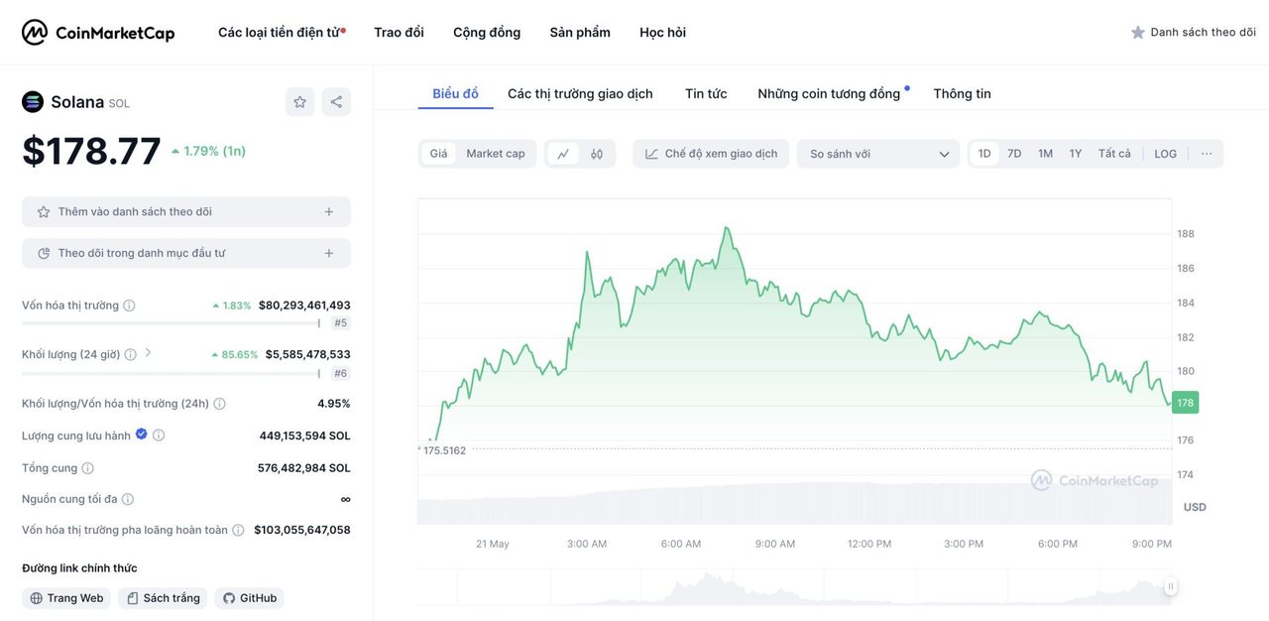The image size is (1269, 621).
Task: Select the Giá chart mode
Action: [438, 154]
